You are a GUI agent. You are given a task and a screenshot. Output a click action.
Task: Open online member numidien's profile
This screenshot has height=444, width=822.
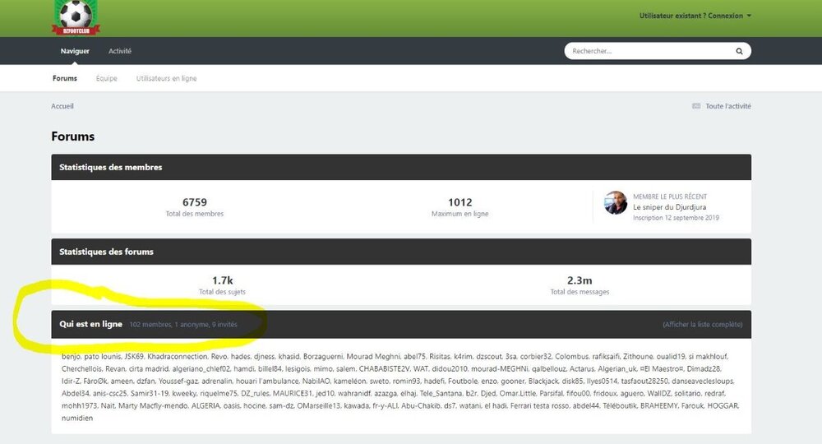(x=77, y=419)
